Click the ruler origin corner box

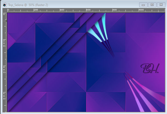point(5,11)
